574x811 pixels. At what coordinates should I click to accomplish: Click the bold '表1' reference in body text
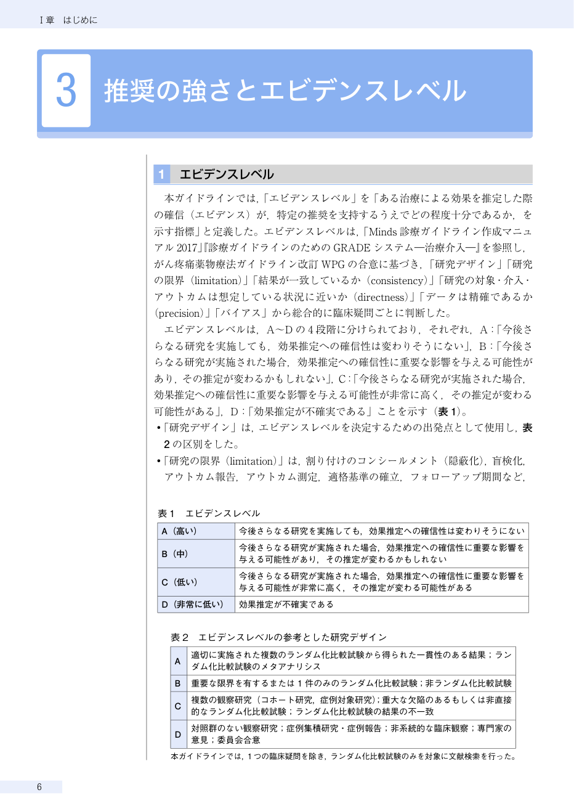click(448, 412)
